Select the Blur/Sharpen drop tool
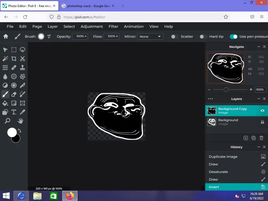This screenshot has height=201, width=268. (x=5, y=76)
